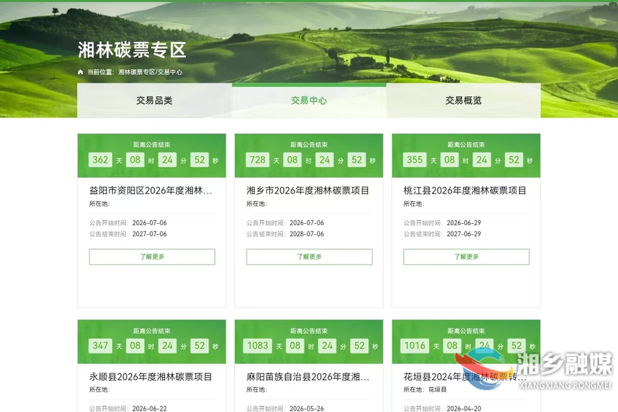Open 湘乡市2026年度湘林碳票项目 title
Screen dimensions: 618x412
[x=308, y=191]
